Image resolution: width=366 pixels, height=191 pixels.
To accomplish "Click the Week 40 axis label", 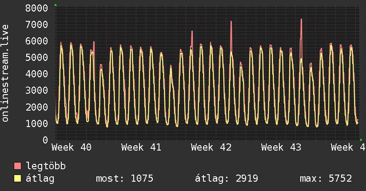I will (72, 147).
